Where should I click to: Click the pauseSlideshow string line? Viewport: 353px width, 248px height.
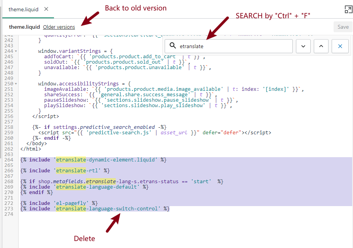141,100
